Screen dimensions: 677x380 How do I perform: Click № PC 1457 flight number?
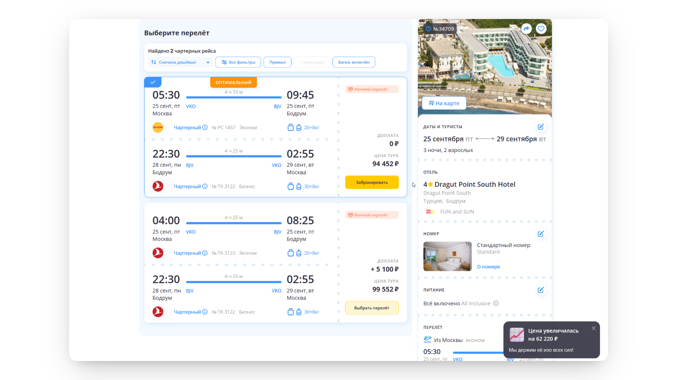tap(224, 127)
